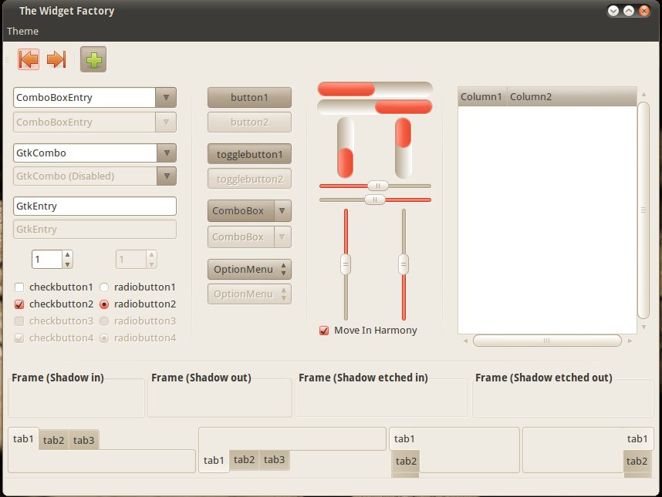Switch to tab3 in the bottom-tabbed notebook

275,459
